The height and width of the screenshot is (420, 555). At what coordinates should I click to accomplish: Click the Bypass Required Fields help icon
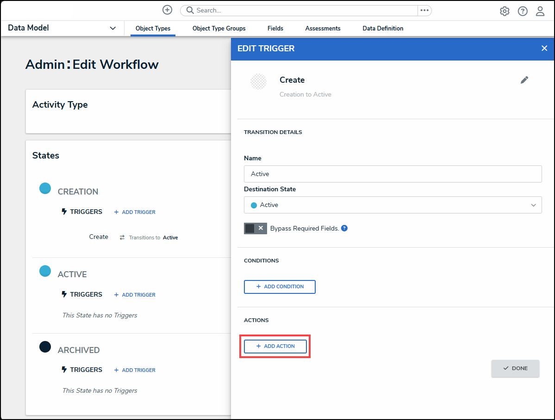344,228
